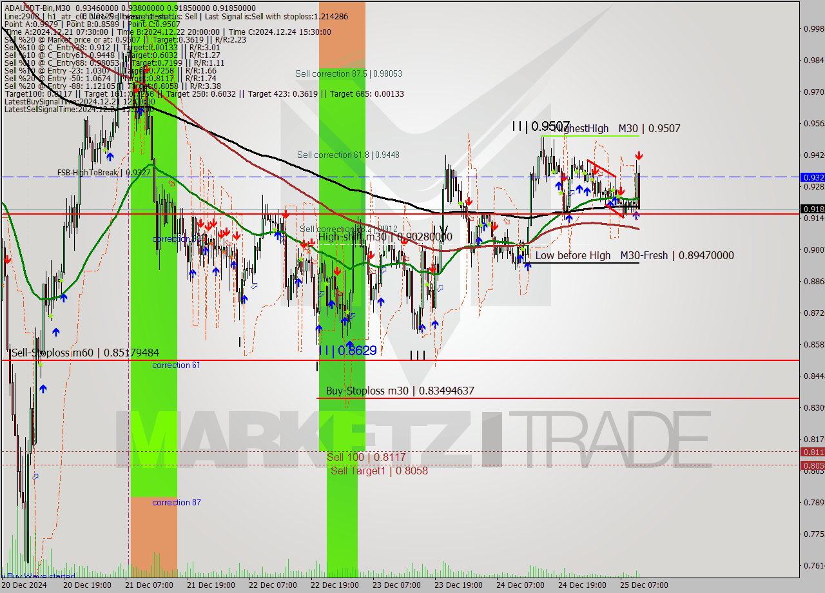
Task: Select 'Sell correction 87.5 | 0.98053' label
Action: [349, 73]
